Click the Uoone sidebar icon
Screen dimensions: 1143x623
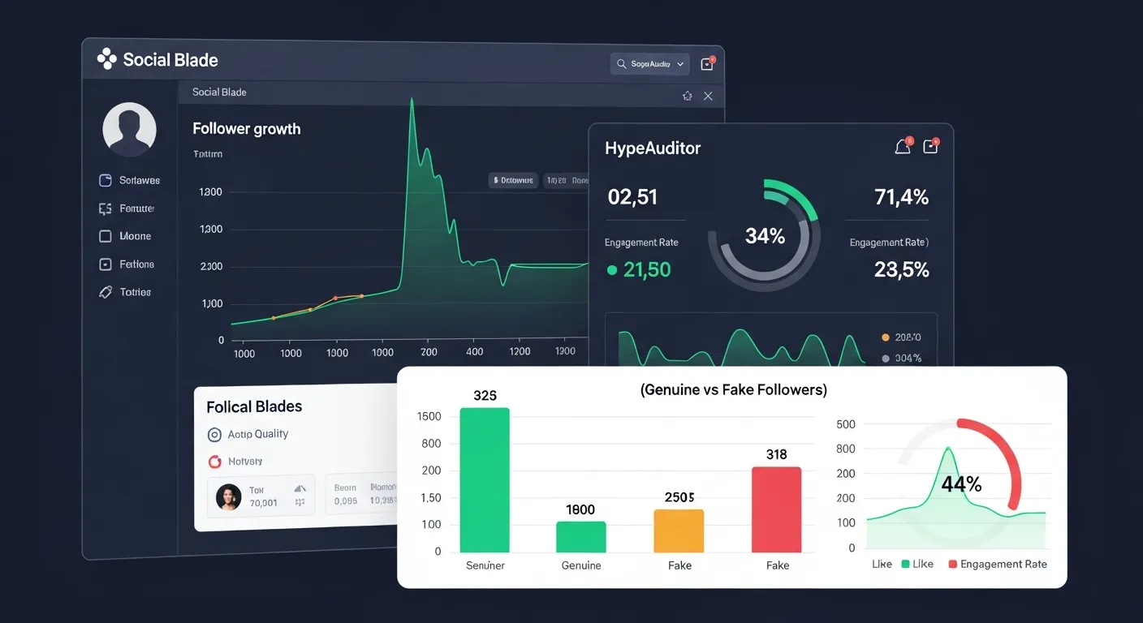pos(106,235)
